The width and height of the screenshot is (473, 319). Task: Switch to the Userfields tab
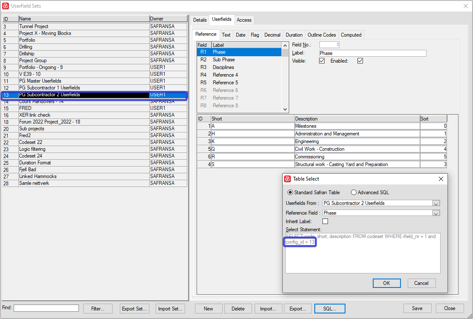(x=222, y=19)
